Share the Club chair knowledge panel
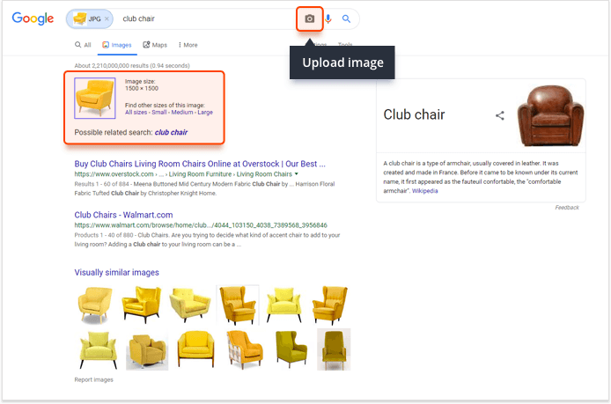 tap(500, 115)
